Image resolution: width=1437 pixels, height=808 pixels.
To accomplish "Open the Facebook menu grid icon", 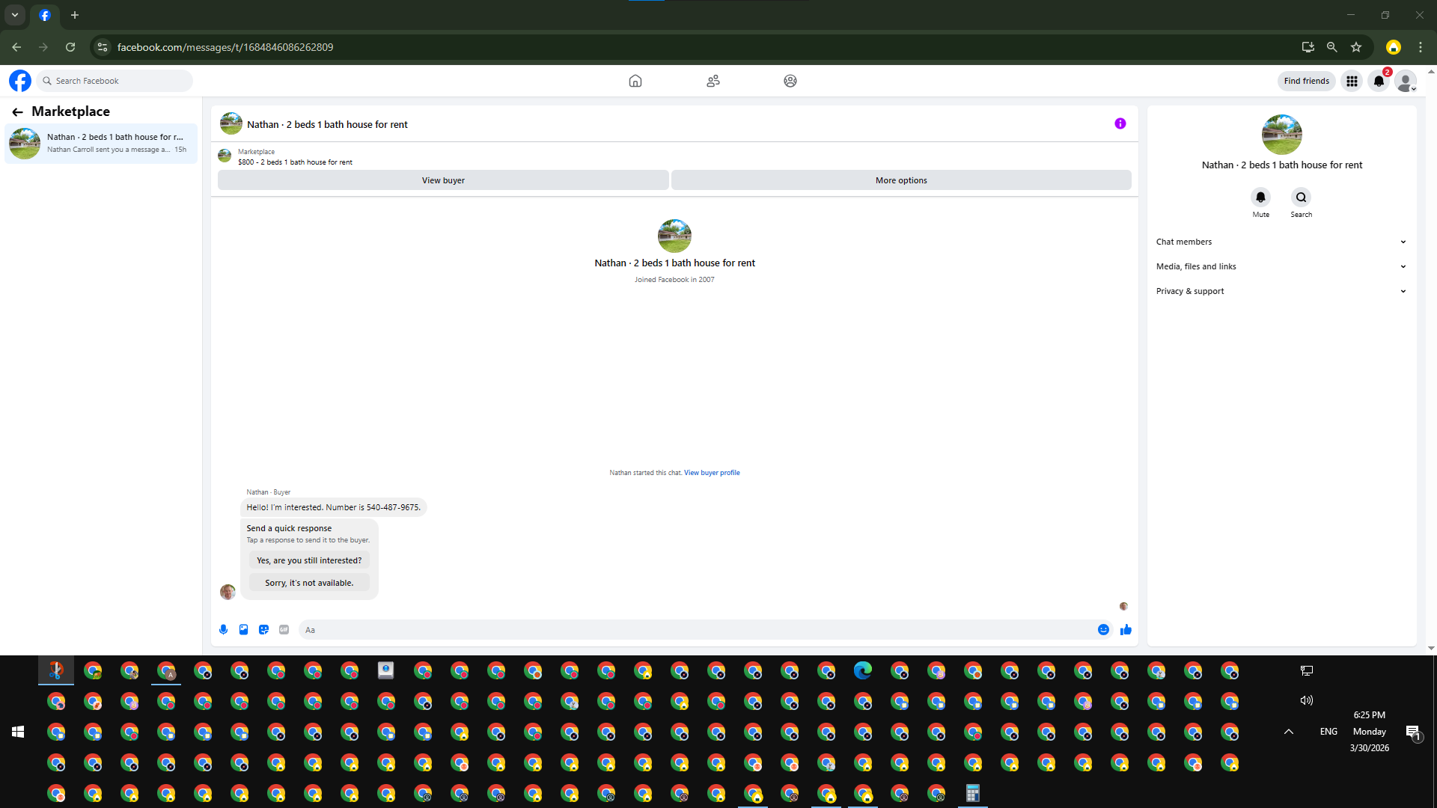I will tap(1352, 81).
